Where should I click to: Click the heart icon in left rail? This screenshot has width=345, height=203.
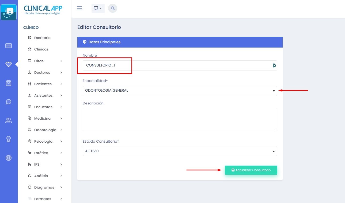pos(9,64)
